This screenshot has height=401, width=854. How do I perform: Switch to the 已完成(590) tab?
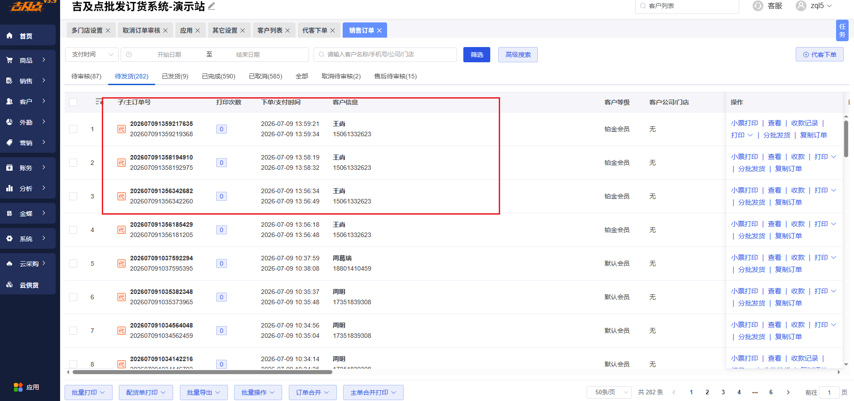(x=218, y=76)
